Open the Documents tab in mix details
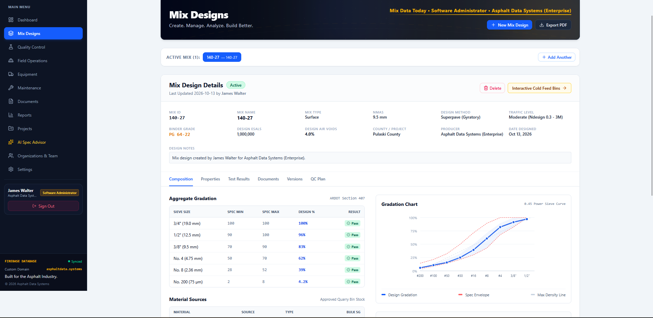The image size is (653, 318). click(268, 179)
